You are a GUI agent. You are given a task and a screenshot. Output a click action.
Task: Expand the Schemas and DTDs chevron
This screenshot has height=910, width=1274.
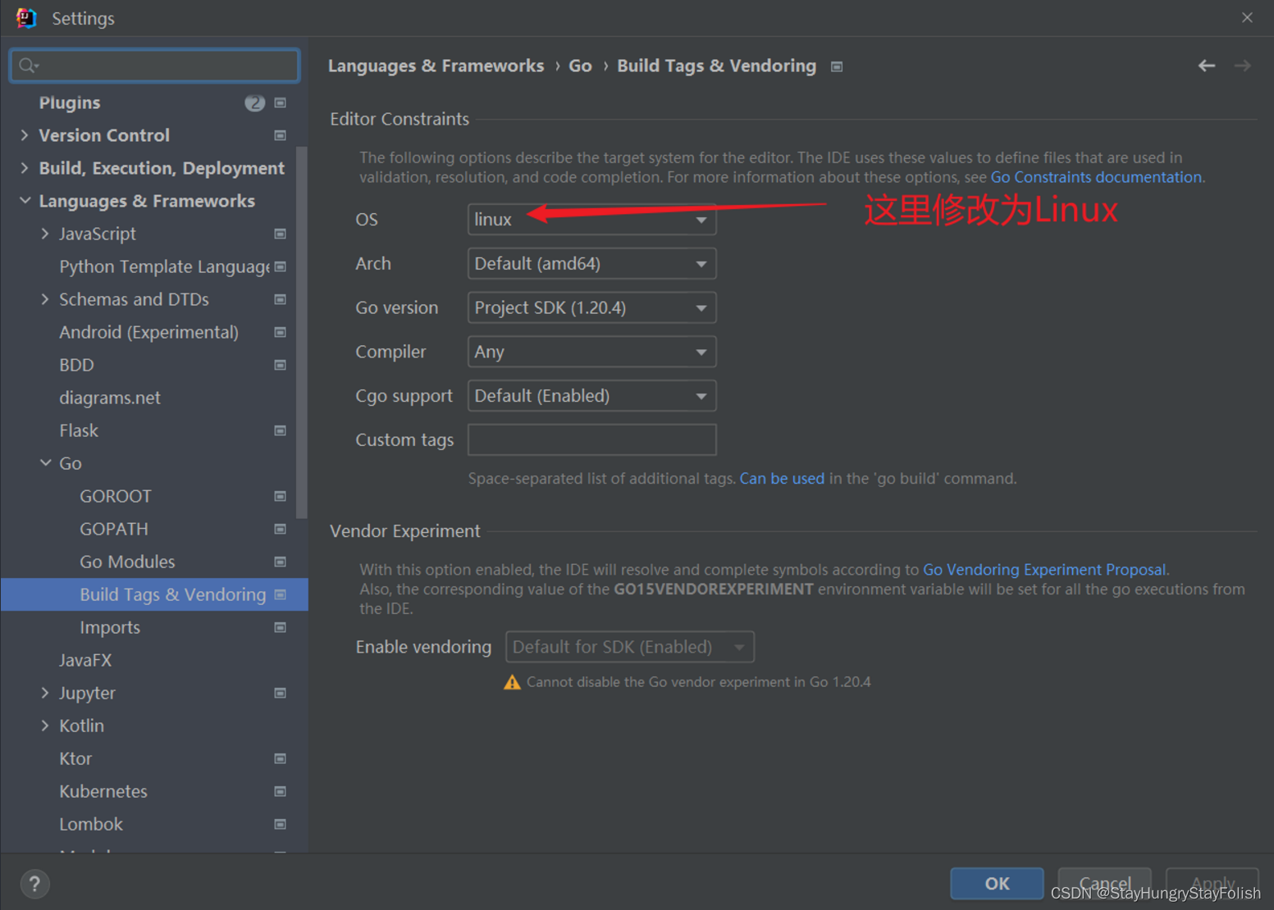pos(45,299)
